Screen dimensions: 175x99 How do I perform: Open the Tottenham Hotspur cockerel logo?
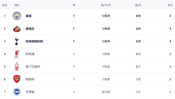(17, 41)
